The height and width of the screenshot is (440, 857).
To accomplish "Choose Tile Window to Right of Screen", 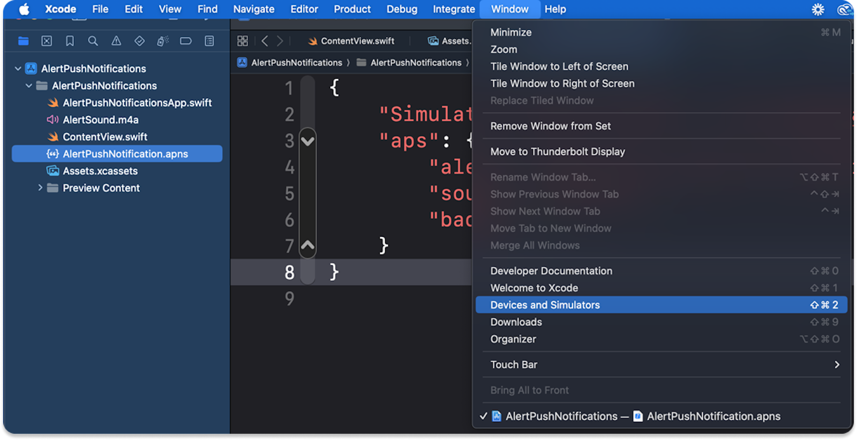I will [661, 84].
